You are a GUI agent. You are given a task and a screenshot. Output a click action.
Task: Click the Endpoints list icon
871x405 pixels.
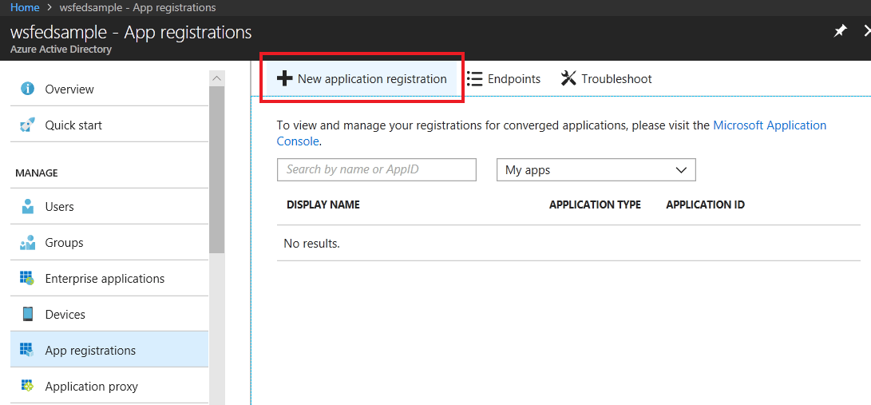474,79
